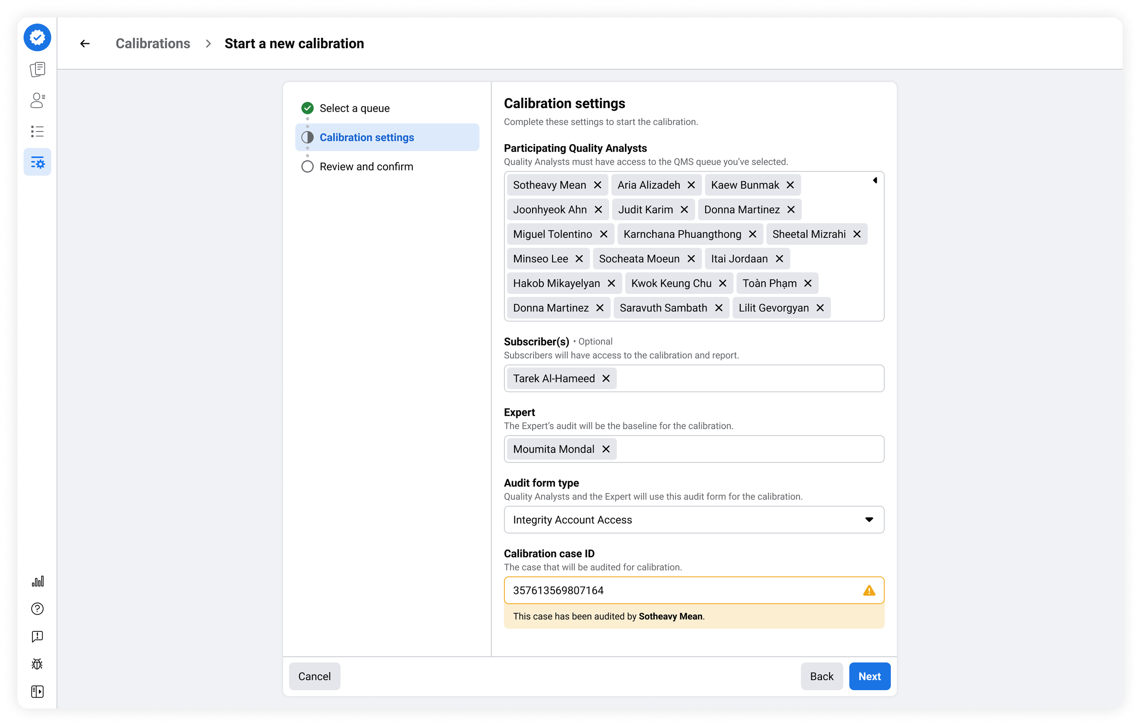Click the back arrow icon in header
The height and width of the screenshot is (726, 1140).
tap(85, 44)
